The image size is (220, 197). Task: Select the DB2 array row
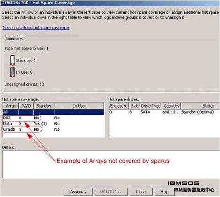pyautogui.click(x=53, y=118)
